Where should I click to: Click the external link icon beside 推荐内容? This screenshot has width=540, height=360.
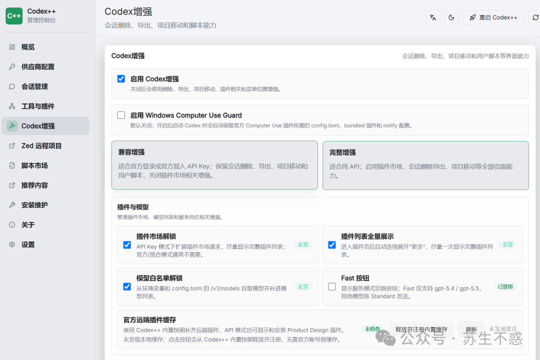[x=12, y=185]
